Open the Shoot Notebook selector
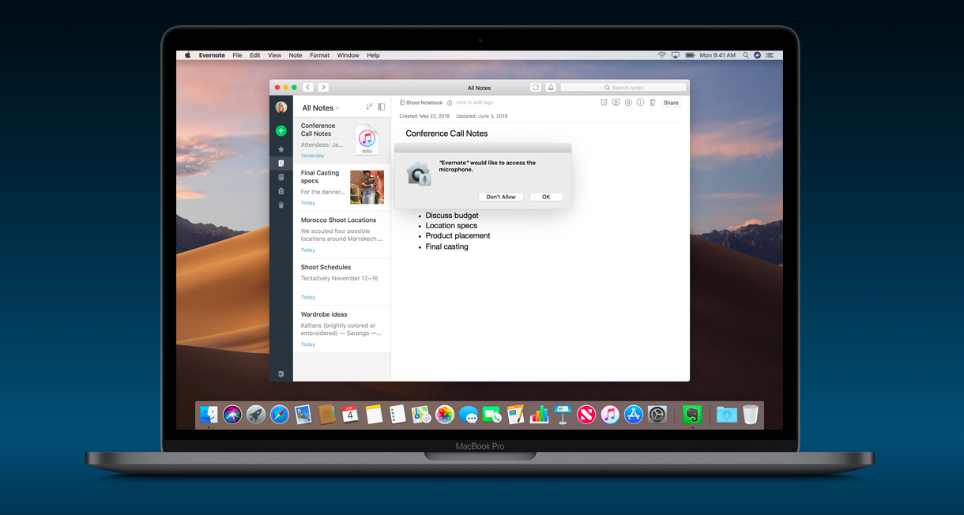The image size is (964, 515). pyautogui.click(x=421, y=103)
